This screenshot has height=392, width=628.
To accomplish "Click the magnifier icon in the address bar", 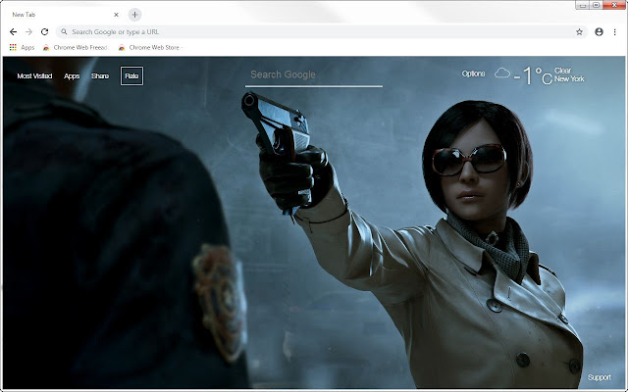I will [64, 32].
